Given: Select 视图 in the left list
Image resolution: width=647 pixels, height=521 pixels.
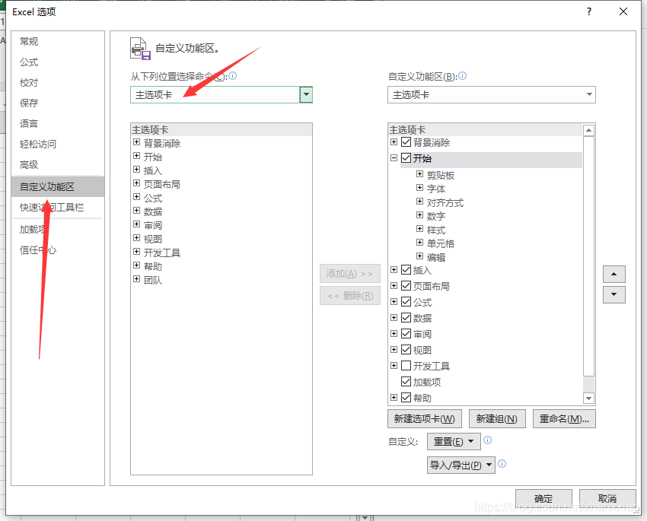Looking at the screenshot, I should point(153,239).
